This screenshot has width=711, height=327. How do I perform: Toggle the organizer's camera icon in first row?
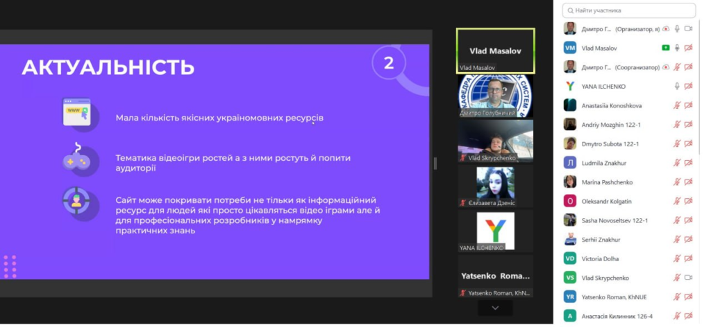coord(689,28)
